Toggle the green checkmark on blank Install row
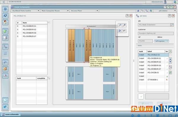Screen dimensions: 178x117 [167, 76]
